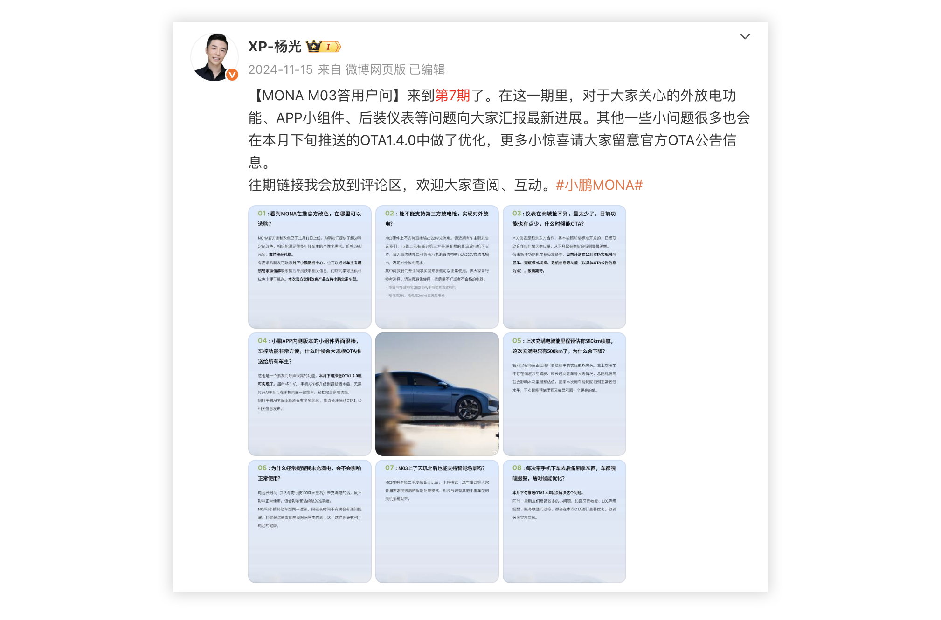Screen dimensions: 941x620
Task: Open the 07 Tianji smart scenes image
Action: pos(437,521)
